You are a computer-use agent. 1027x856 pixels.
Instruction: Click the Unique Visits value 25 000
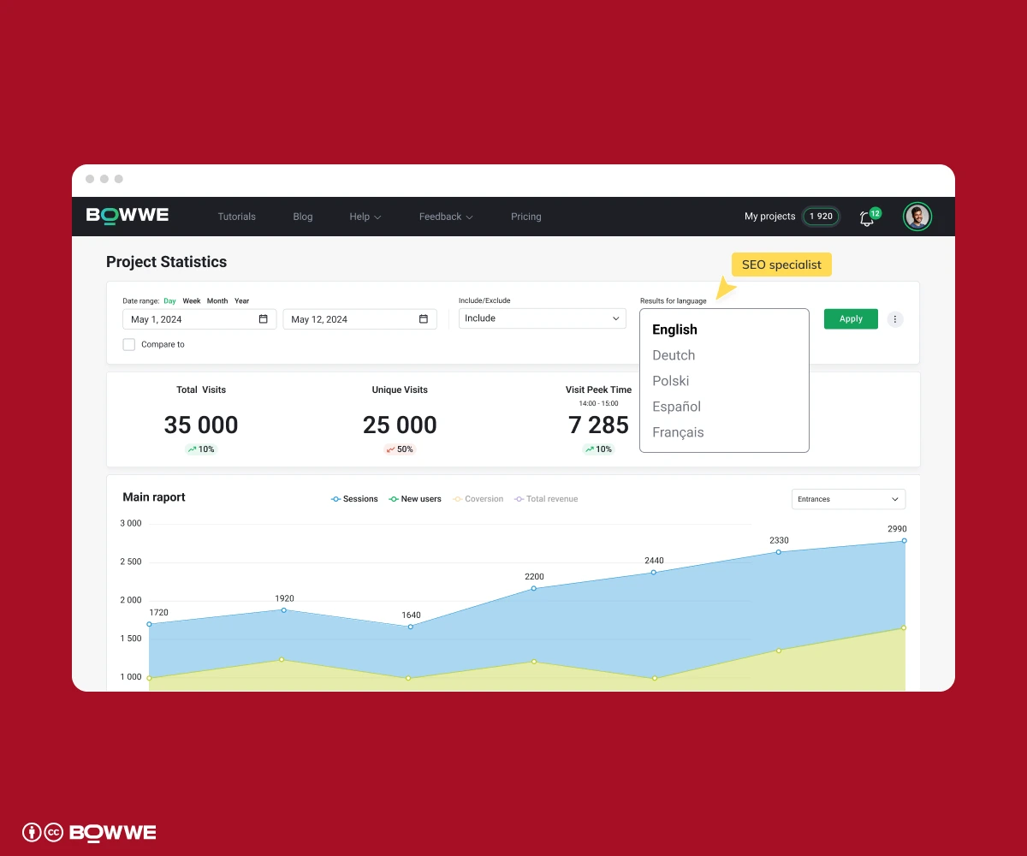400,425
